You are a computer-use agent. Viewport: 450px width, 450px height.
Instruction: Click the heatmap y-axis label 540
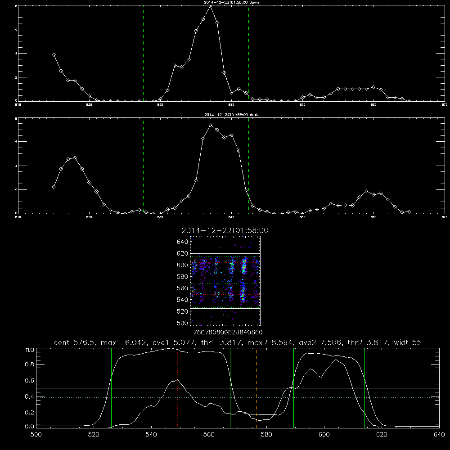pyautogui.click(x=183, y=300)
